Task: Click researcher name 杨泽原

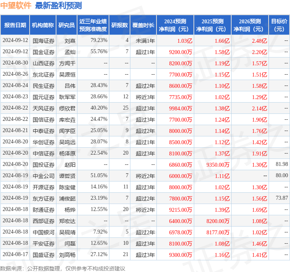Action: pos(67,153)
